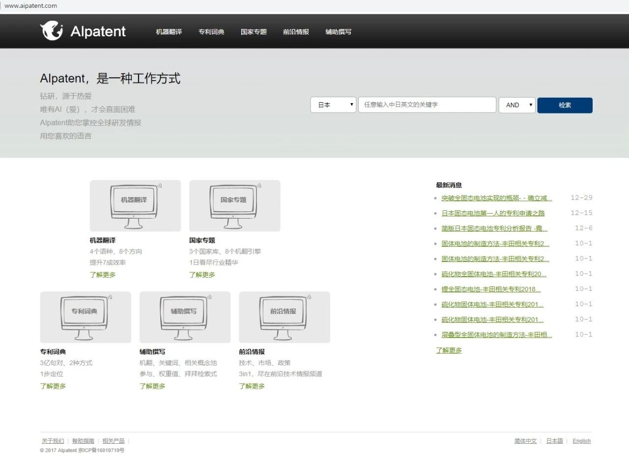Image resolution: width=629 pixels, height=459 pixels.
Task: Open 了解更多 under 辅助撰写 card
Action: click(x=152, y=386)
